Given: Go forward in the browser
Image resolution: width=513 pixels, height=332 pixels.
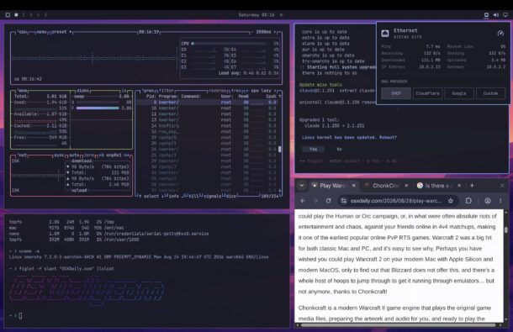Looking at the screenshot, I should pos(315,201).
